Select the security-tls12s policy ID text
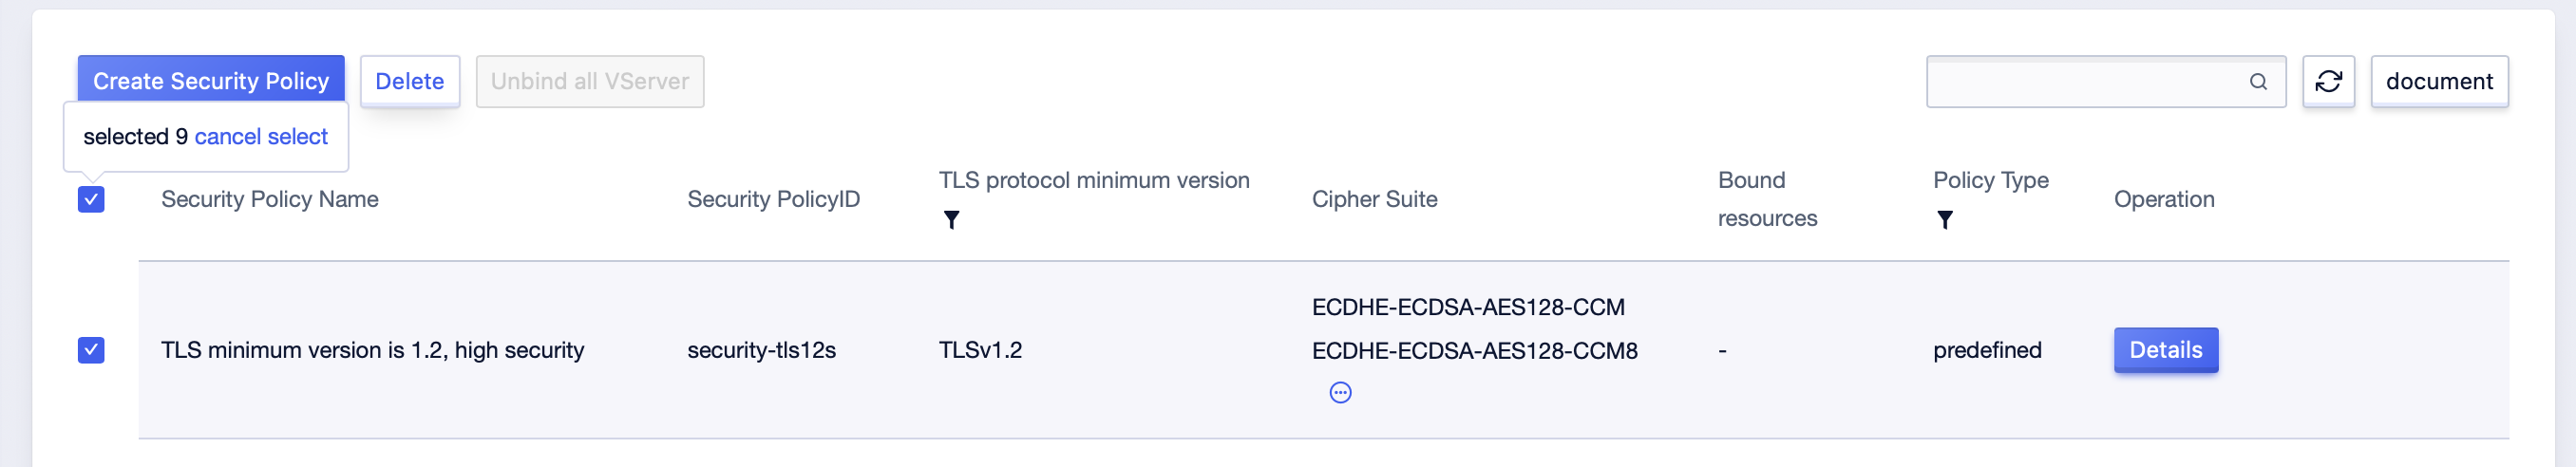Viewport: 2576px width, 467px height. tap(761, 350)
